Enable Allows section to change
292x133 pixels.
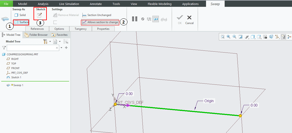100,22
